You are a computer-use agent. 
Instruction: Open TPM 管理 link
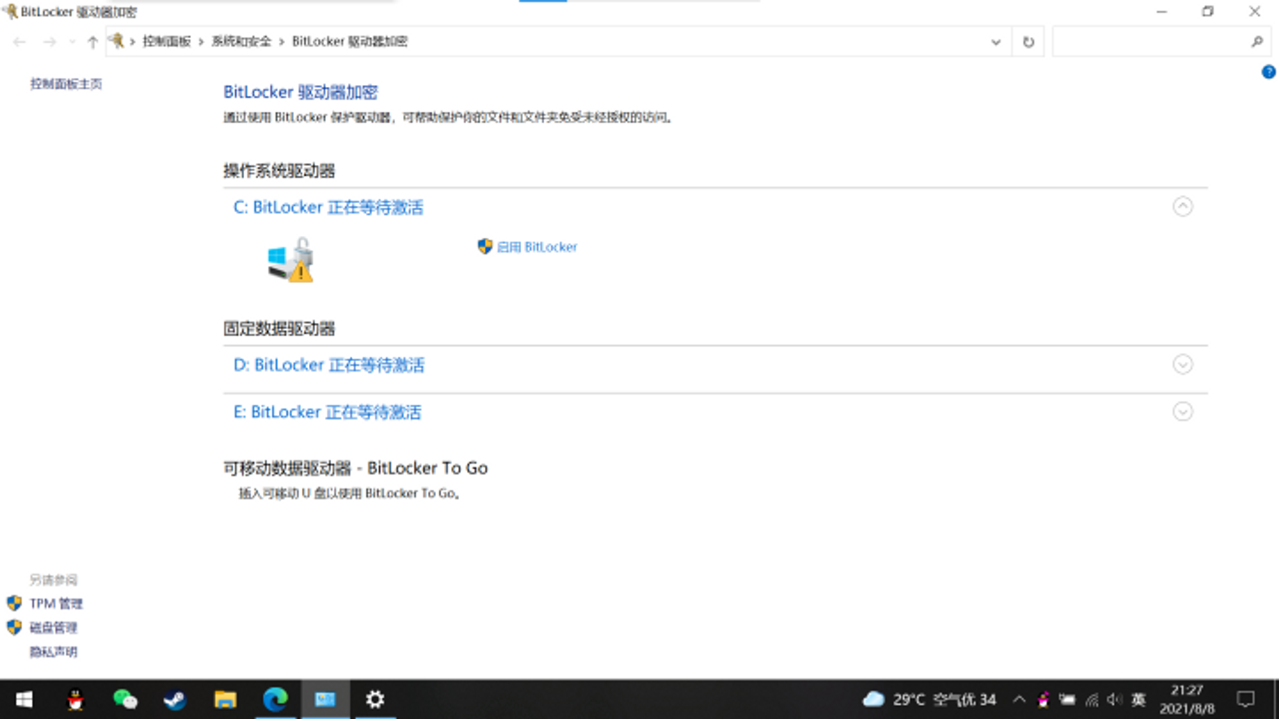(56, 603)
